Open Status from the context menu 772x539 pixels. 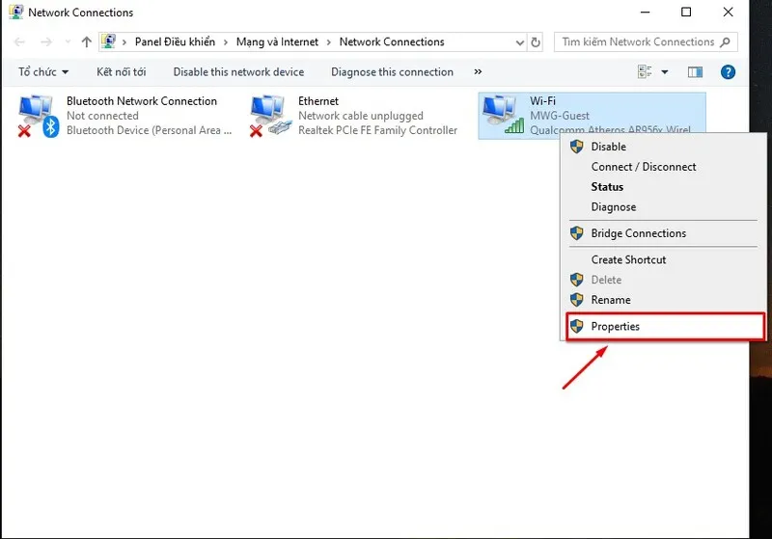(607, 187)
